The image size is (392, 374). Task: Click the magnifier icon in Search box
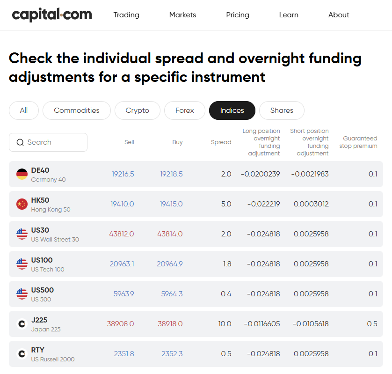coord(20,142)
